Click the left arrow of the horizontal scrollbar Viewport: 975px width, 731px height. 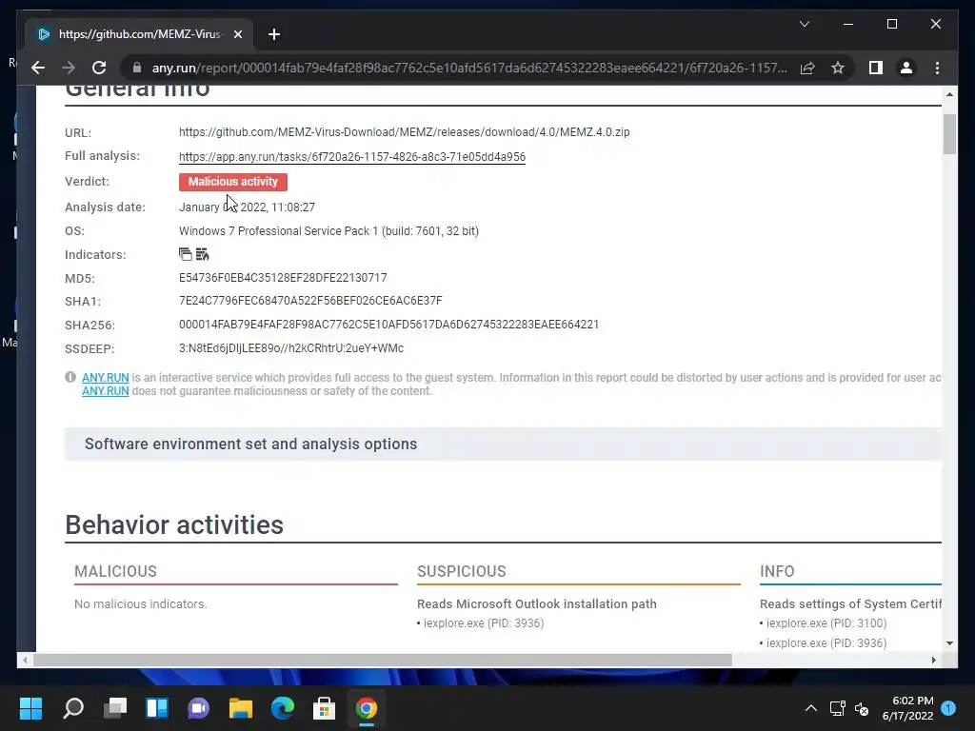coord(24,661)
